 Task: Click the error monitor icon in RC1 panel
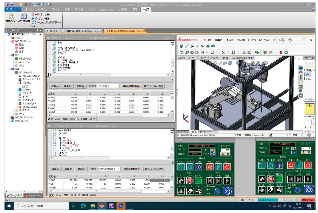[x=191, y=180]
